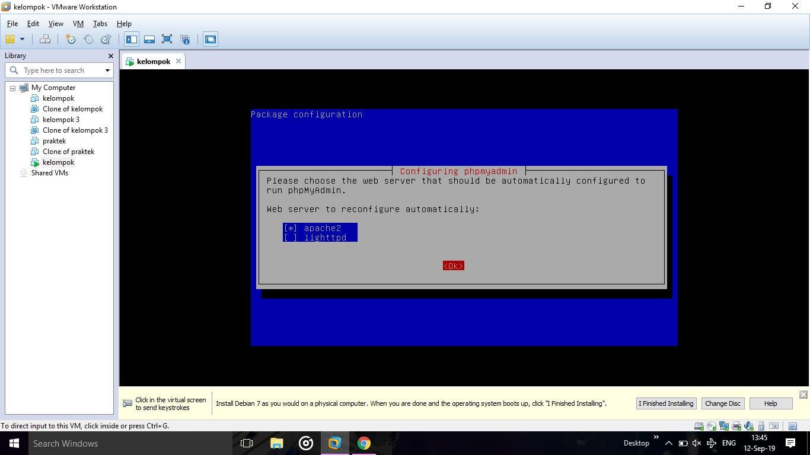
Task: Toggle the console view icon
Action: (x=211, y=39)
